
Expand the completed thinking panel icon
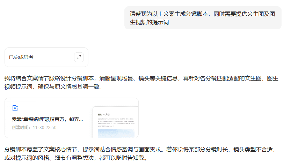[79, 57]
